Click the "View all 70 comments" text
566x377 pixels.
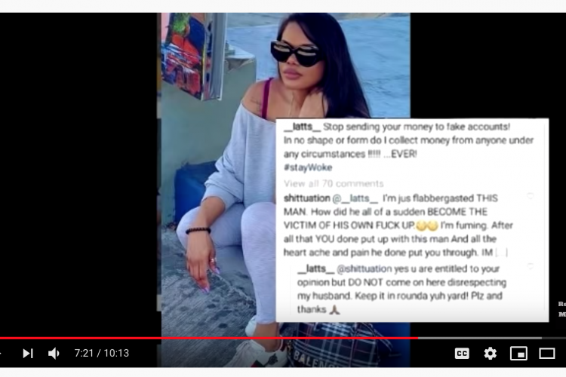tap(334, 184)
